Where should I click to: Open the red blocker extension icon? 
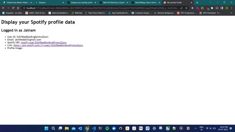pyautogui.click(x=207, y=8)
